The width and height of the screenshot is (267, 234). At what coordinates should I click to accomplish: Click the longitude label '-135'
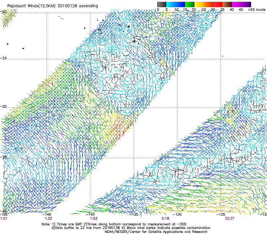pyautogui.click(x=133, y=214)
